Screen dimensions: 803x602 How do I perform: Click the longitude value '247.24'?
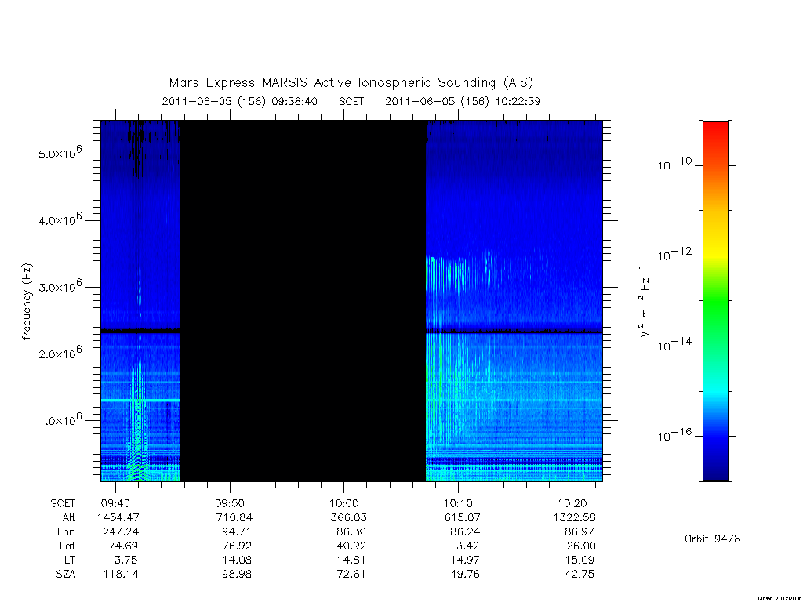[121, 532]
